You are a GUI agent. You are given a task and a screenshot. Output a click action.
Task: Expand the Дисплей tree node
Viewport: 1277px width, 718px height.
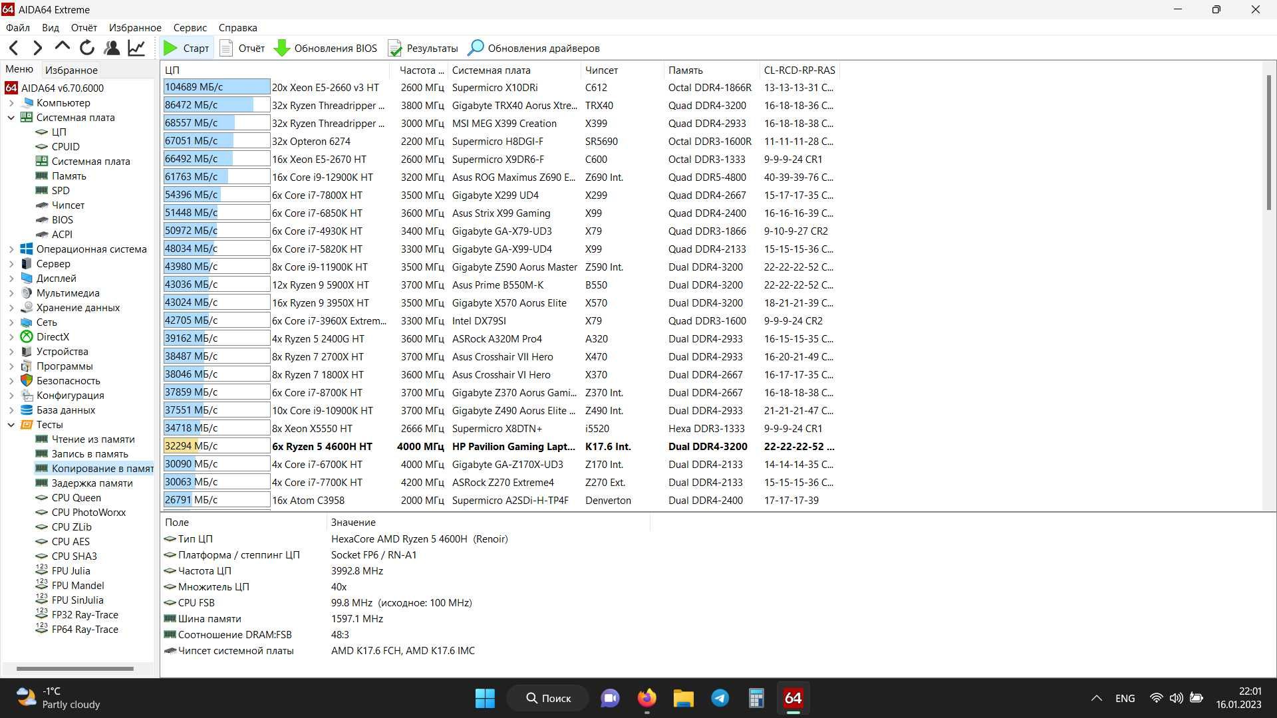click(11, 279)
